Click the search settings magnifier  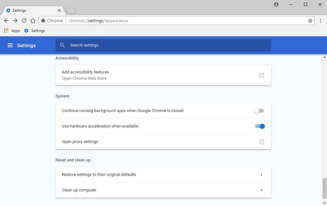(x=62, y=45)
